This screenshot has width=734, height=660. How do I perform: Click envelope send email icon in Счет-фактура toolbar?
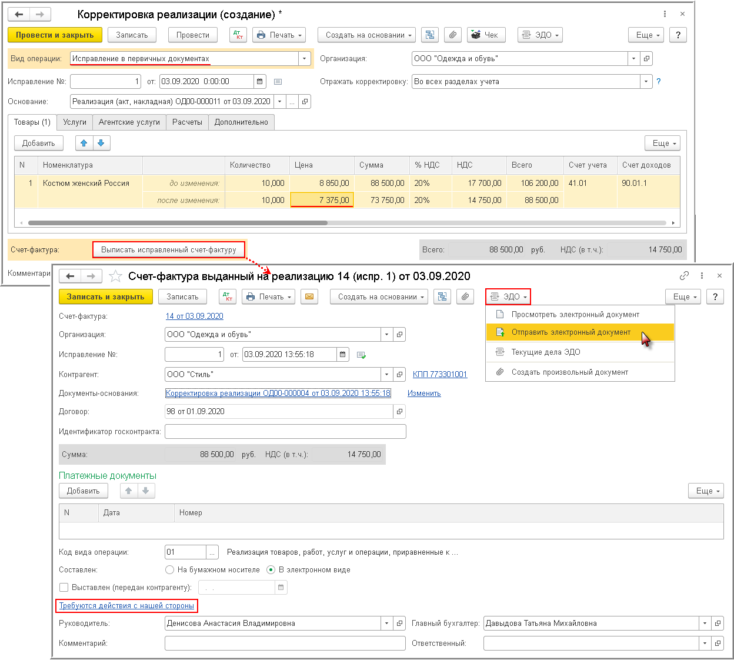click(309, 297)
